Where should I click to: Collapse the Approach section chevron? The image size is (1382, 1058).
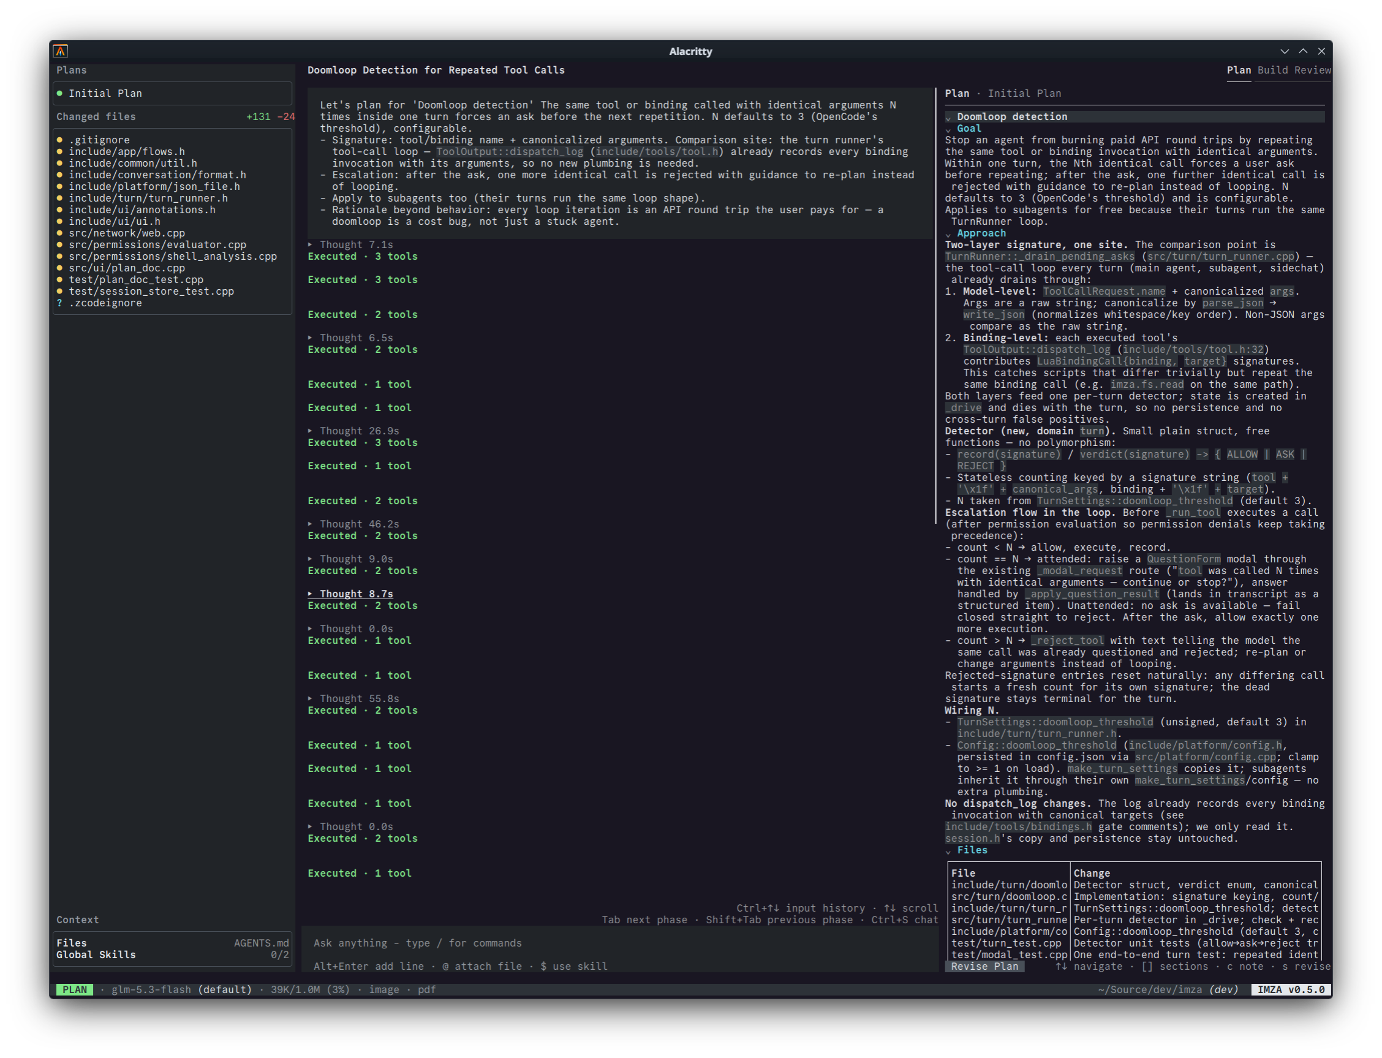tap(948, 234)
